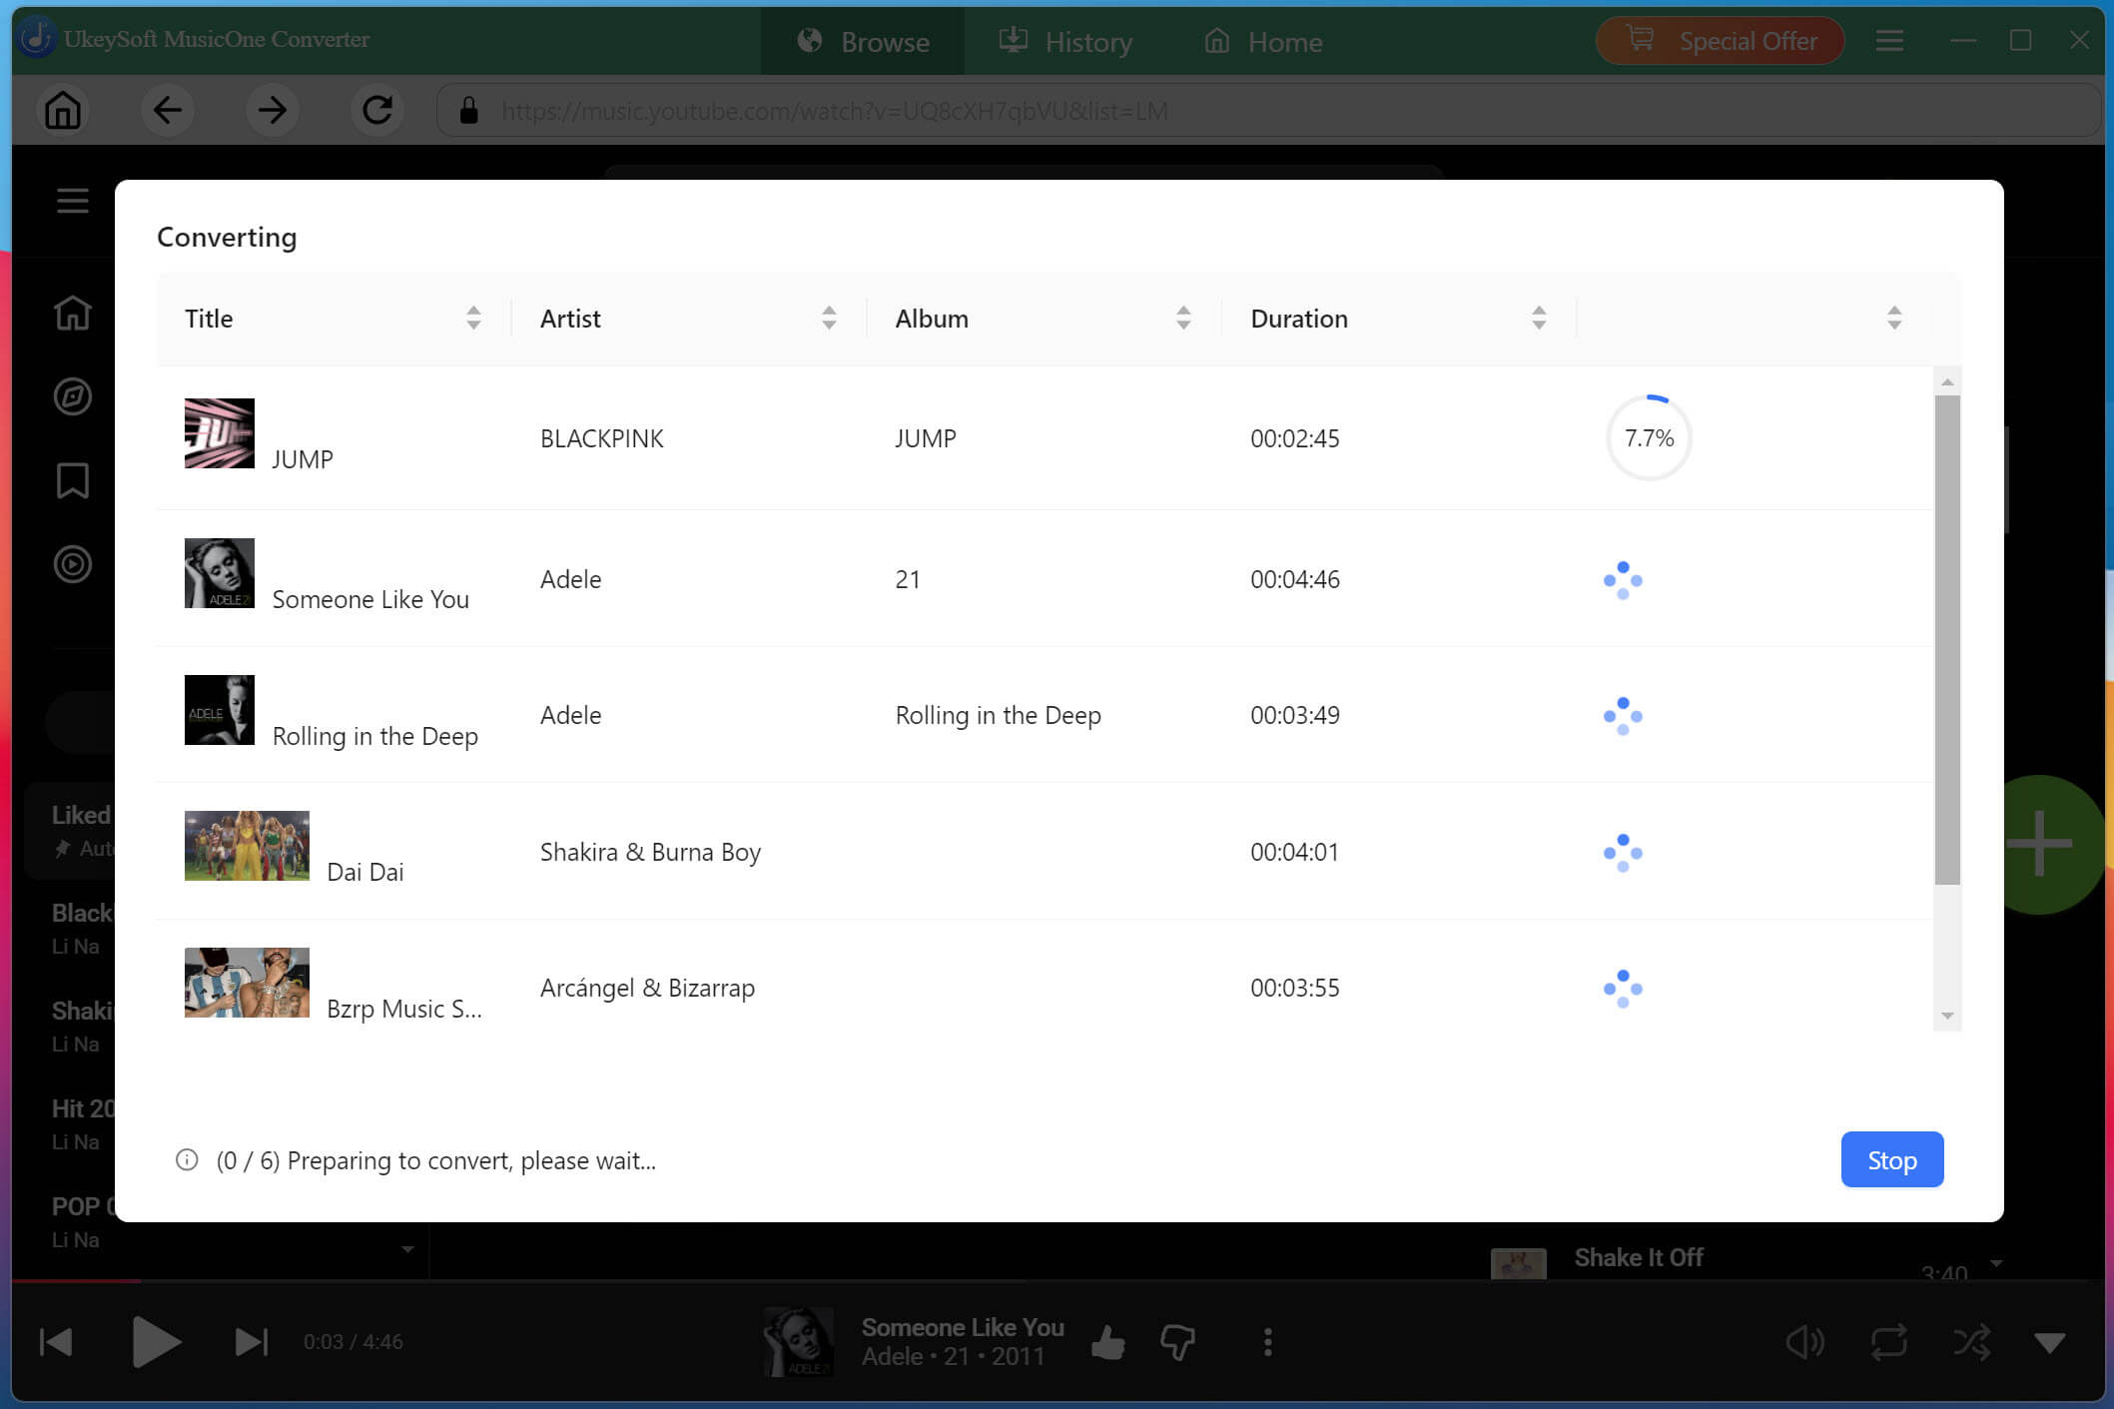Image resolution: width=2114 pixels, height=1409 pixels.
Task: Switch to the Browse tab
Action: (863, 41)
